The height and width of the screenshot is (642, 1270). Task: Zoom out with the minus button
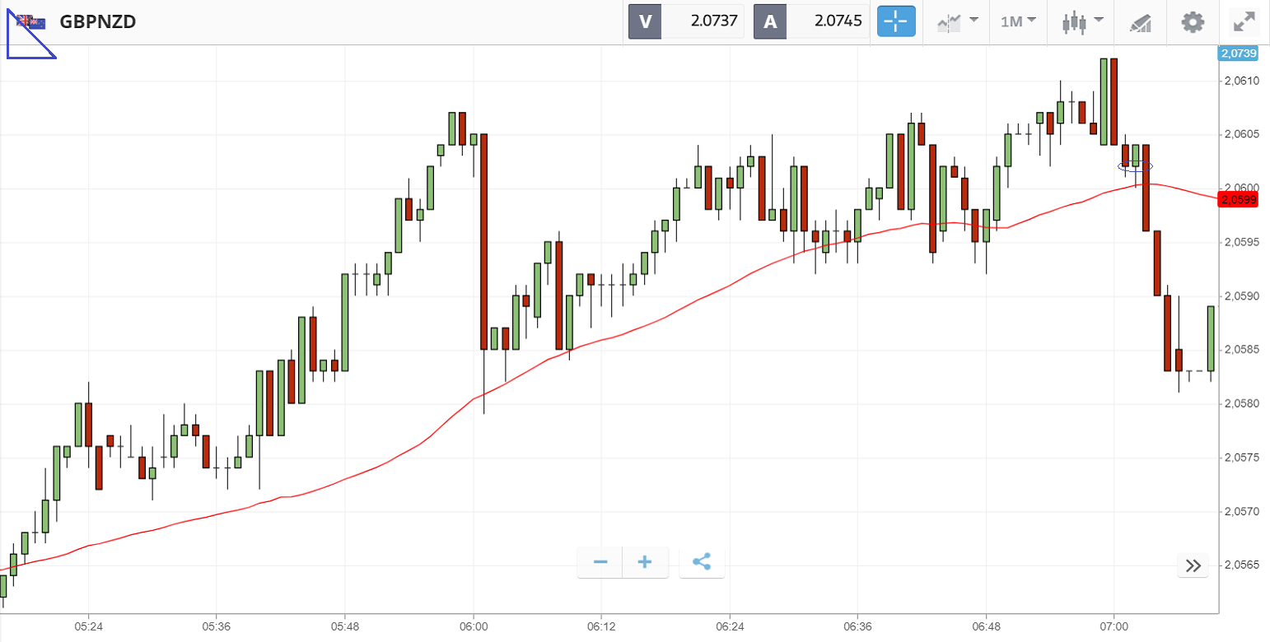pos(600,562)
